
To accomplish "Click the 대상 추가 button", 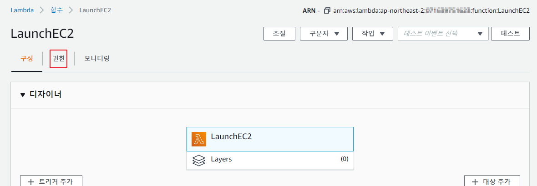I will (x=492, y=181).
